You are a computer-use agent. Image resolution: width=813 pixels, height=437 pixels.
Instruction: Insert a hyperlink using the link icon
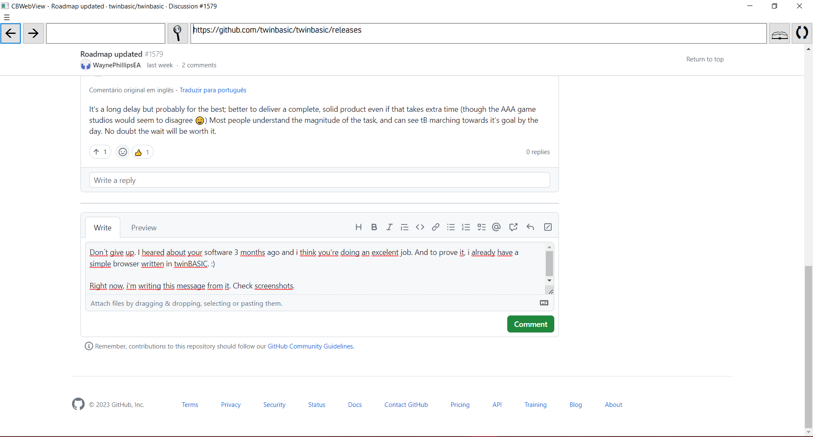435,227
